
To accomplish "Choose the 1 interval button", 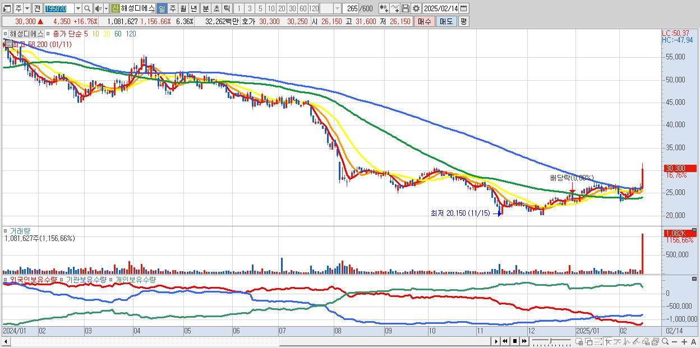I will pos(239,8).
